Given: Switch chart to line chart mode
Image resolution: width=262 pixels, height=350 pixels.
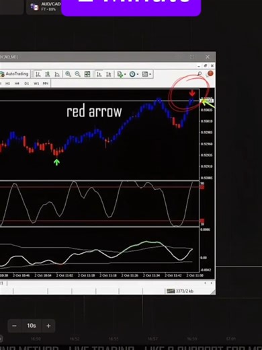Looking at the screenshot, I should click(57, 74).
